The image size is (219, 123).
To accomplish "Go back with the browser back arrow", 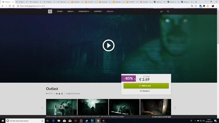I will [x=2, y=6].
